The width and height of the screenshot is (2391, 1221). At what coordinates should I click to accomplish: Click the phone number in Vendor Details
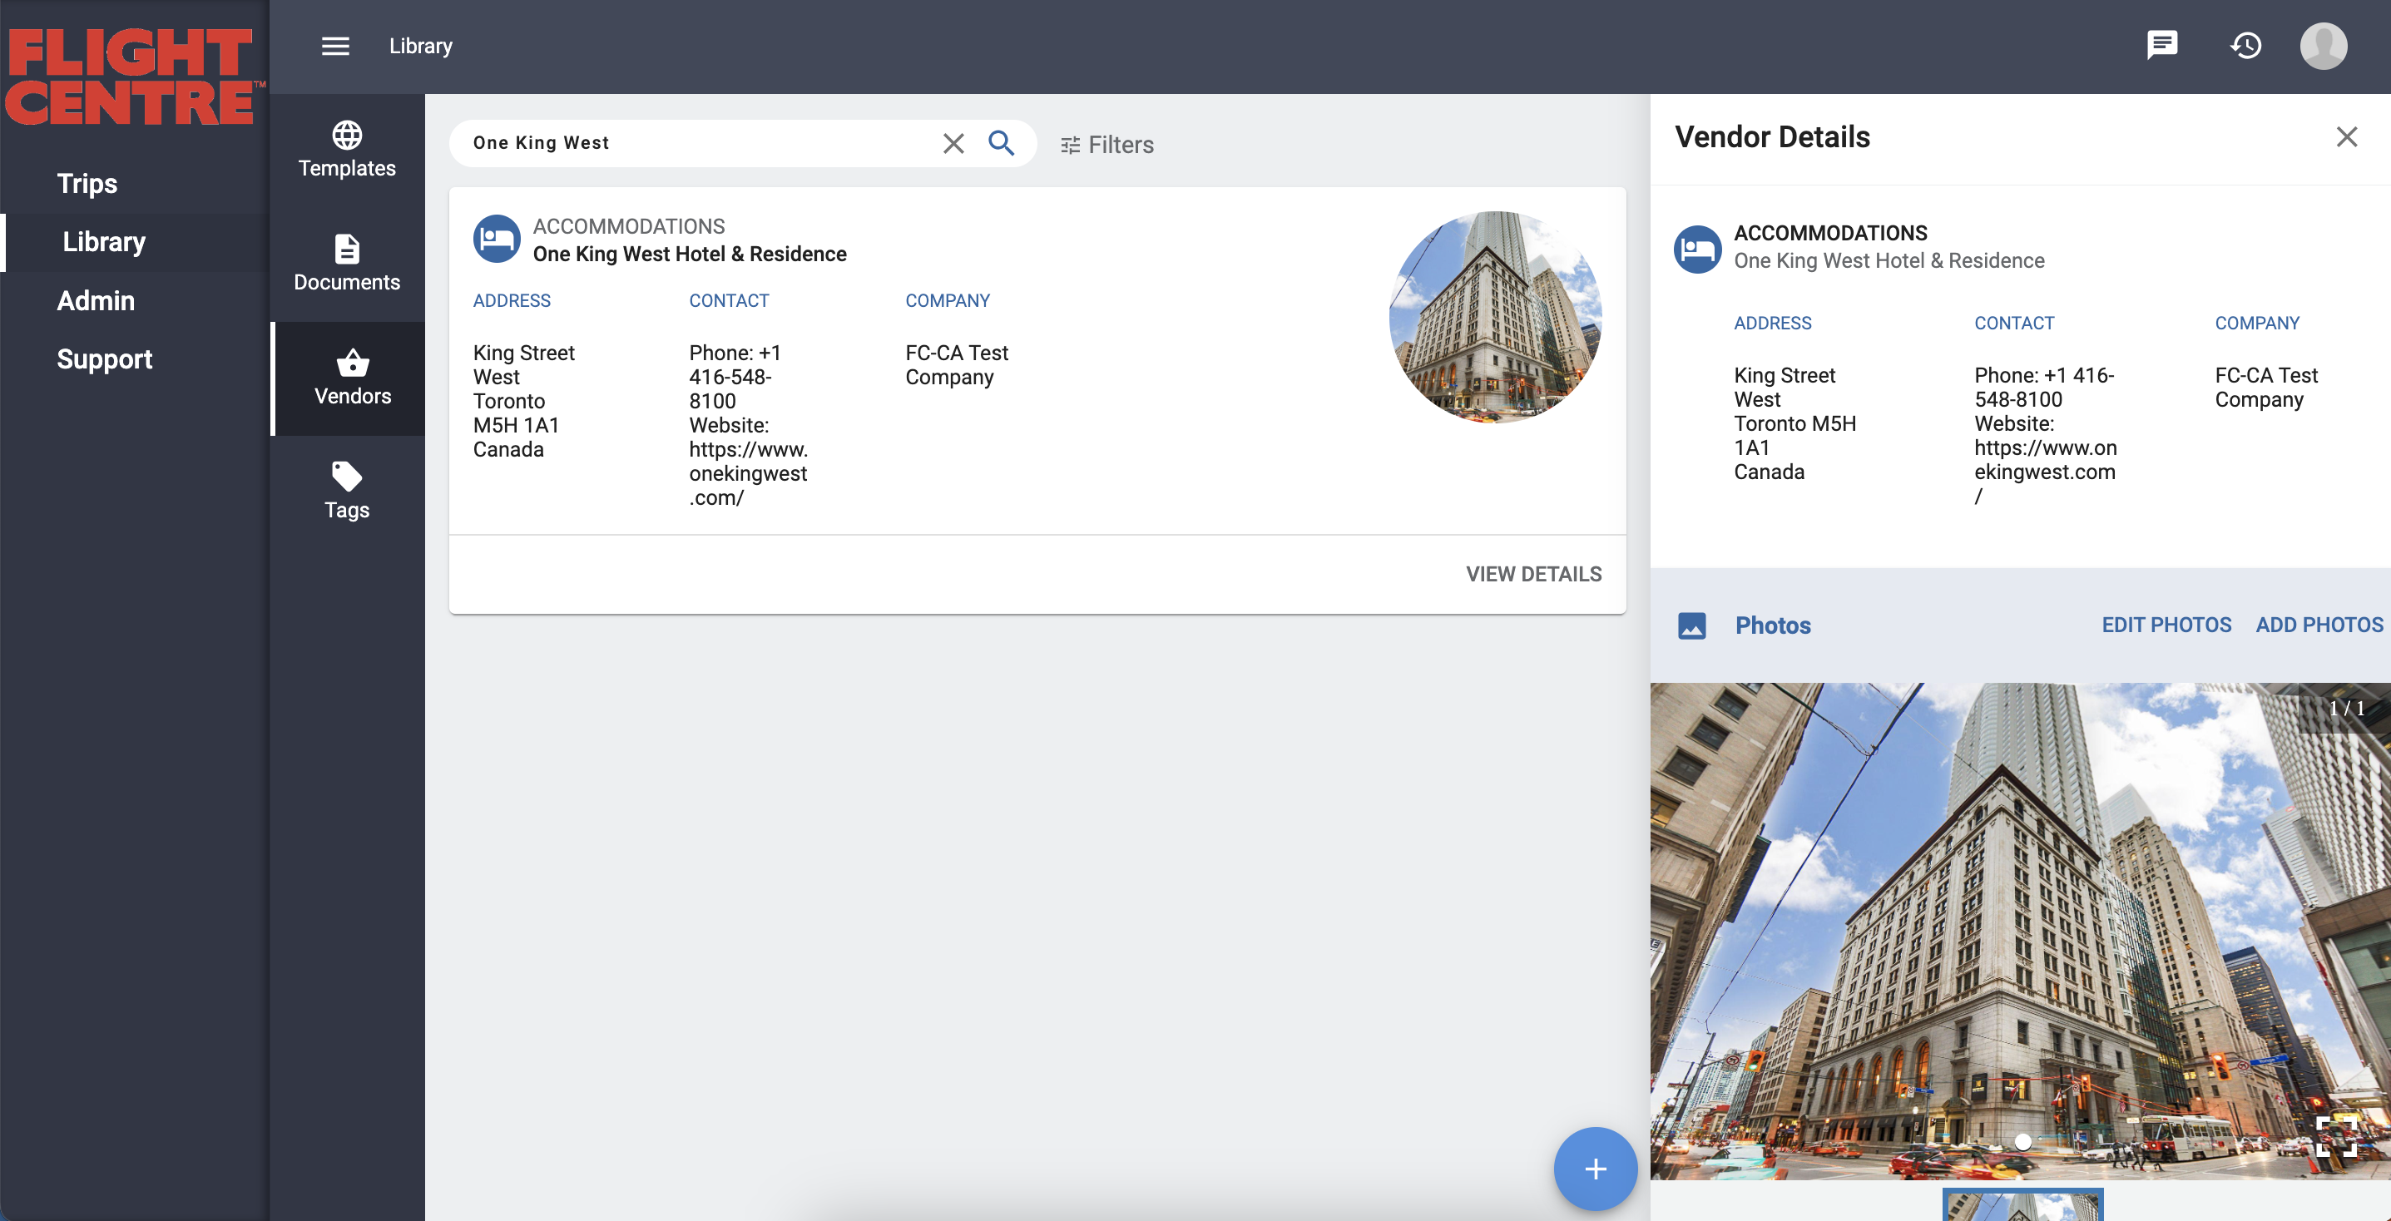click(2044, 387)
